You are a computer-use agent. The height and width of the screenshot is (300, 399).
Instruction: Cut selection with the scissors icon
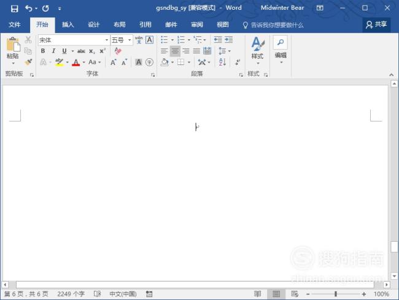click(28, 40)
